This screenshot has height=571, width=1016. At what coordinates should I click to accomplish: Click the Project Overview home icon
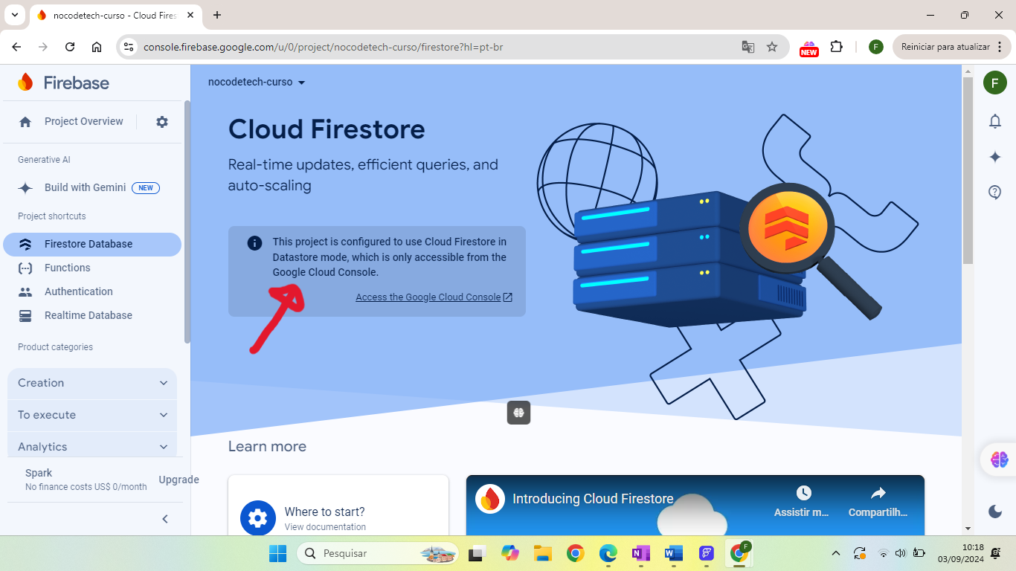pos(25,122)
